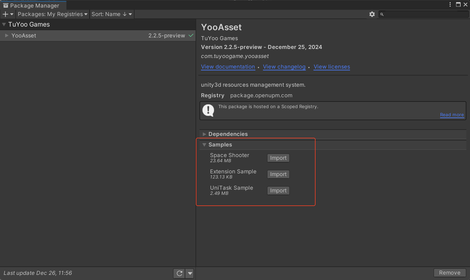Open Sort: Name dropdown
Viewport: 470px width, 280px height.
click(x=112, y=14)
